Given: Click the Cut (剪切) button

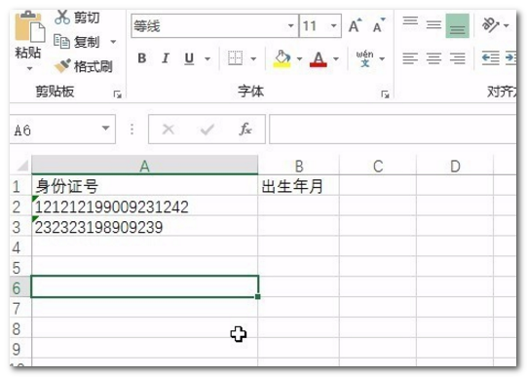Looking at the screenshot, I should (77, 18).
